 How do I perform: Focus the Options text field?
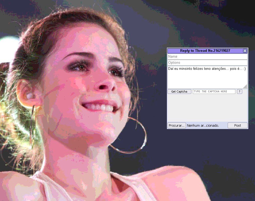click(208, 63)
